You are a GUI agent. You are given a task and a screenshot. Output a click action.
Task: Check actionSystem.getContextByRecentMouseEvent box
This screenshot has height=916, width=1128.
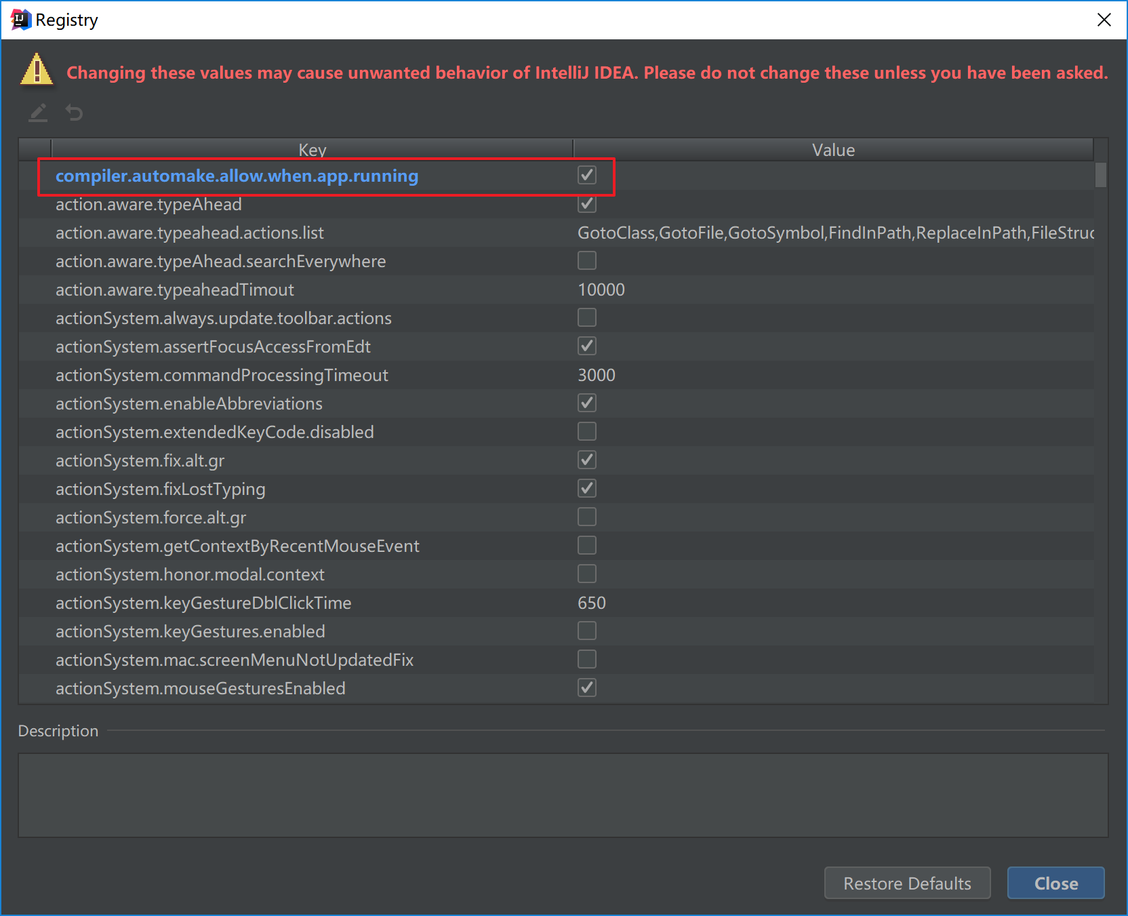(x=587, y=546)
